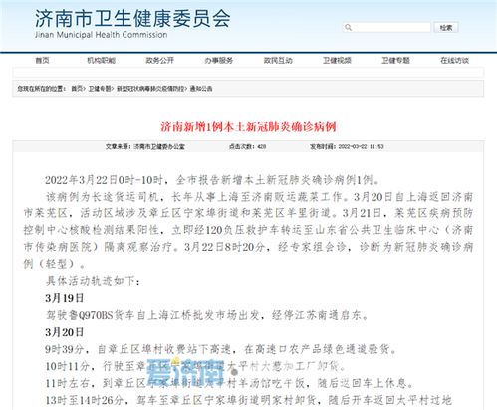Click the line starting 10时11分
497x410 pixels.
pyautogui.click(x=195, y=366)
